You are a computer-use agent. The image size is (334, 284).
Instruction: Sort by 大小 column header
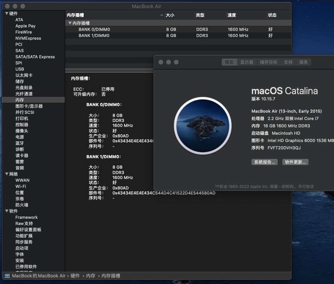point(180,15)
